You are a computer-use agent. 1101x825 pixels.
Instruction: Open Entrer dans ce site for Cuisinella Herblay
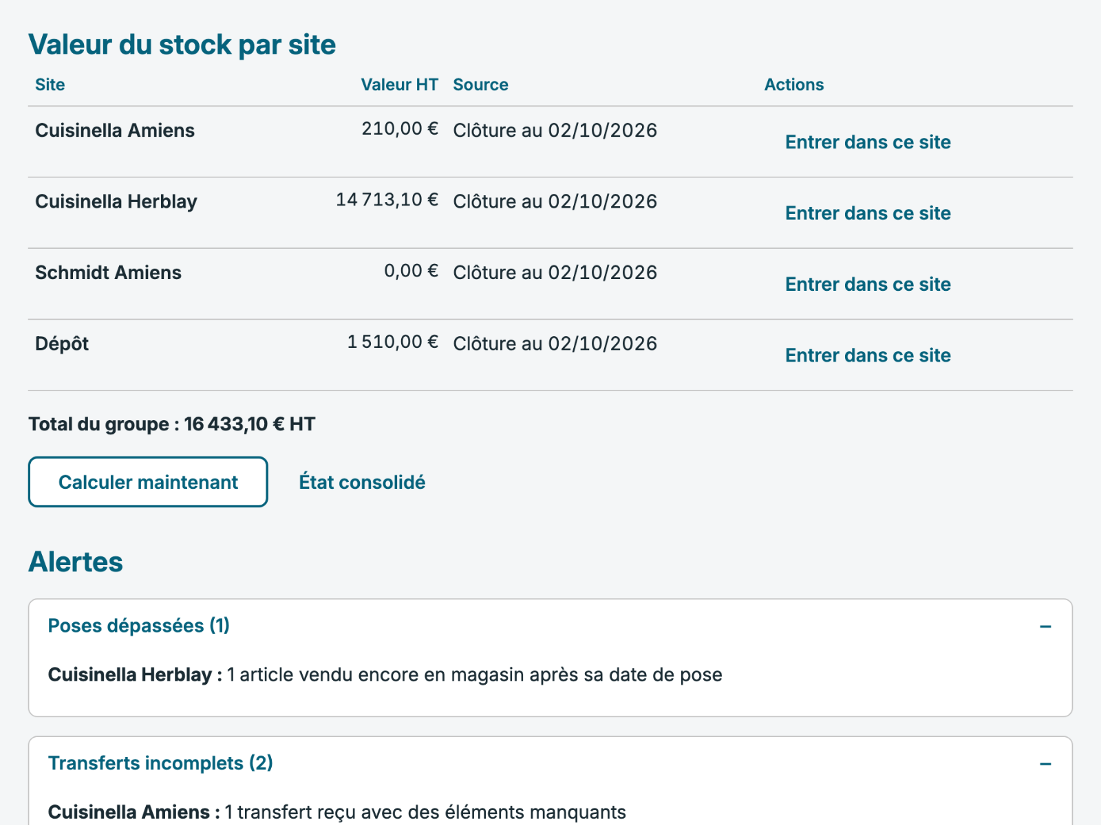point(868,213)
